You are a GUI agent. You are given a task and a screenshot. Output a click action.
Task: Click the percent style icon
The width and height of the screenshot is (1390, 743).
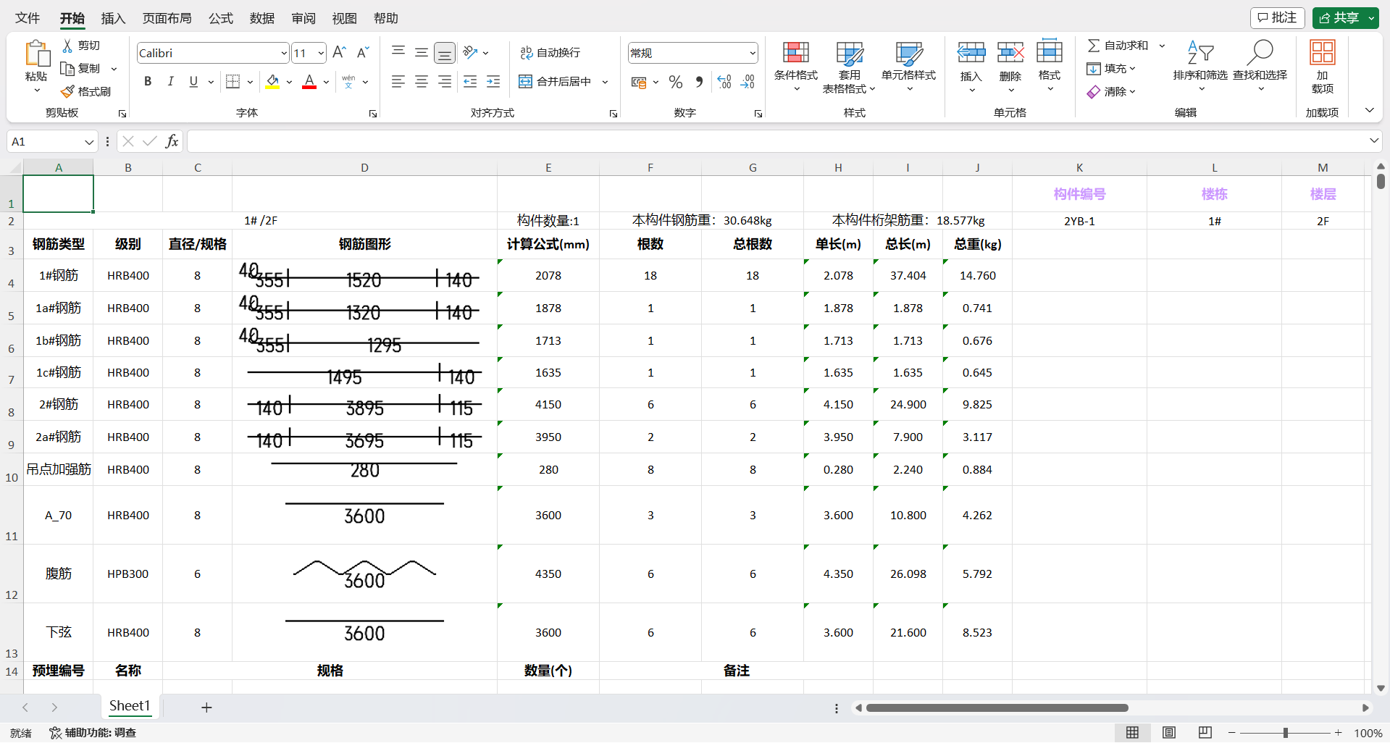pos(676,82)
